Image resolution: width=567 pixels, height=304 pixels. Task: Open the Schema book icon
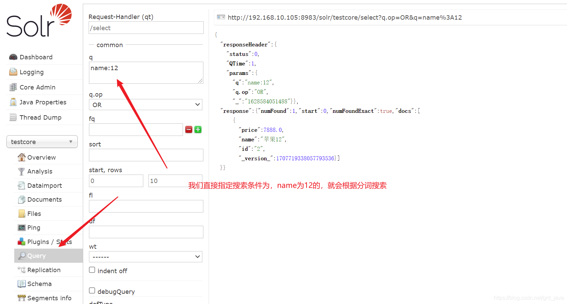22,284
